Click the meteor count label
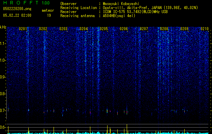The height and width of the screenshot is (134, 212). coord(48,10)
